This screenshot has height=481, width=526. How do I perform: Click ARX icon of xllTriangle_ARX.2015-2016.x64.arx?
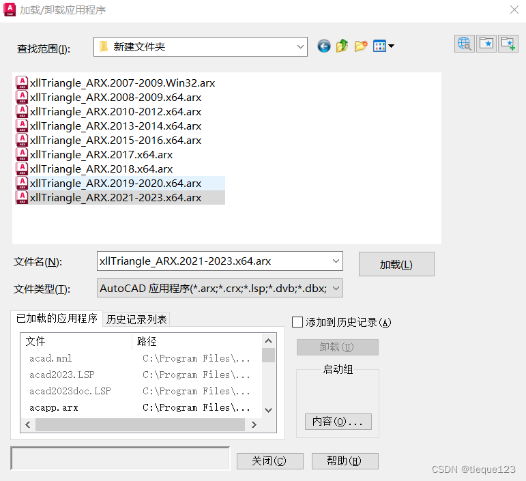(x=22, y=141)
